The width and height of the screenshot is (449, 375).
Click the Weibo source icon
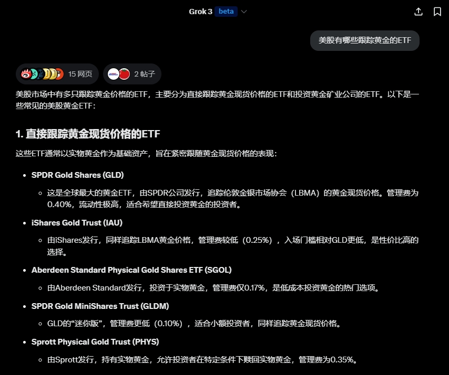[26, 74]
